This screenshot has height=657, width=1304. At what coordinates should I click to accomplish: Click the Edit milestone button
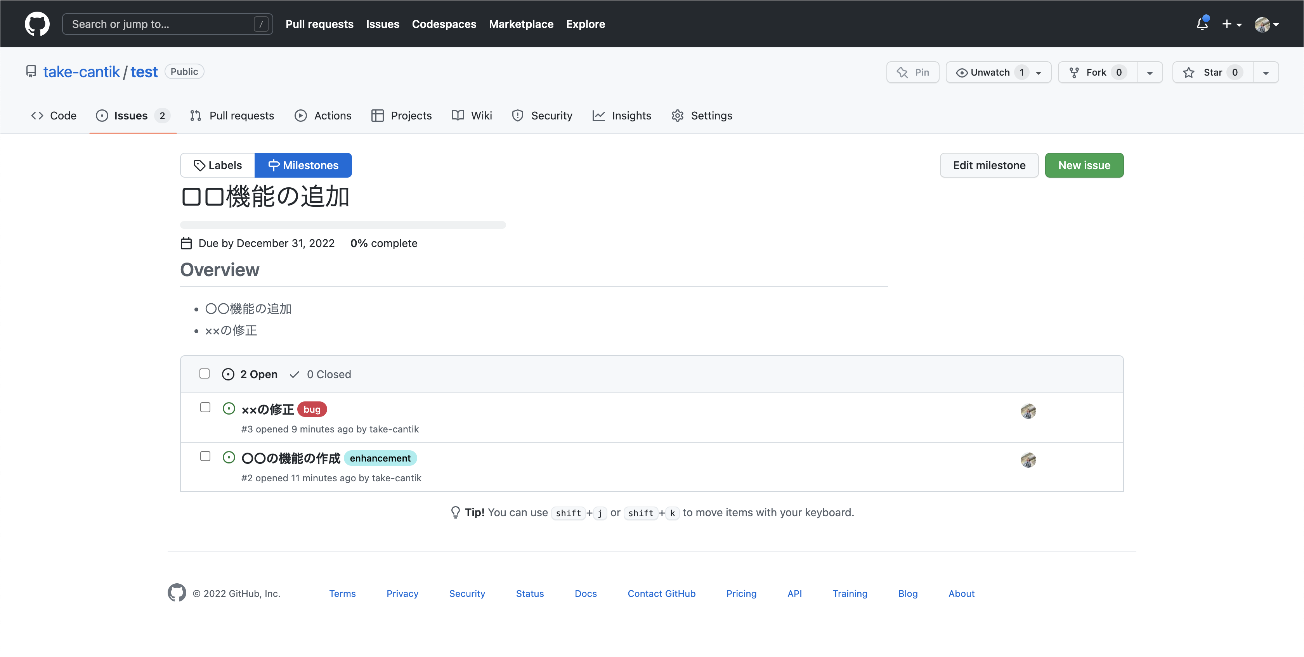[988, 165]
